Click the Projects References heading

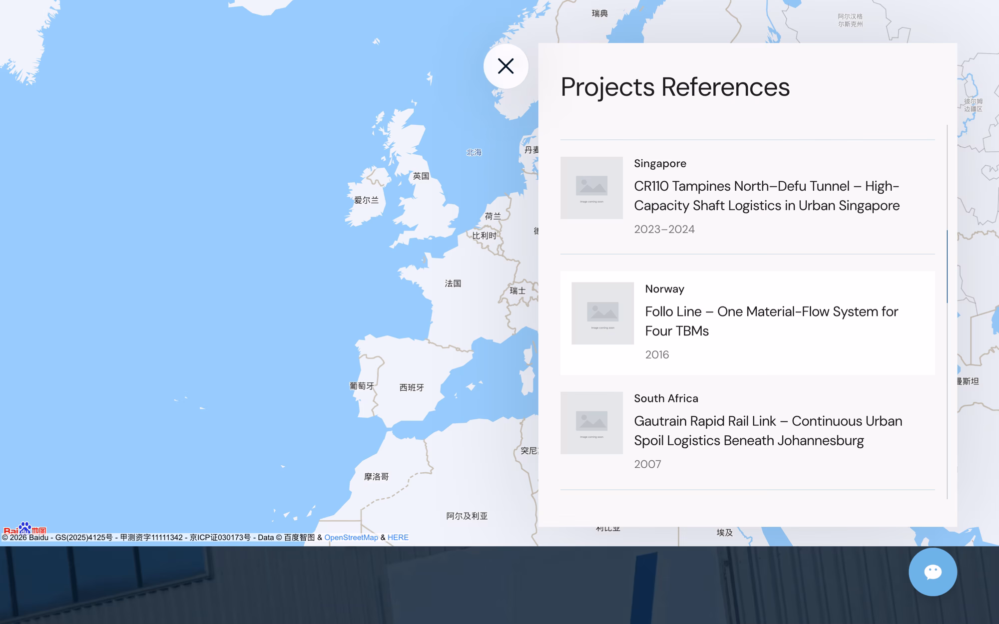pos(675,87)
